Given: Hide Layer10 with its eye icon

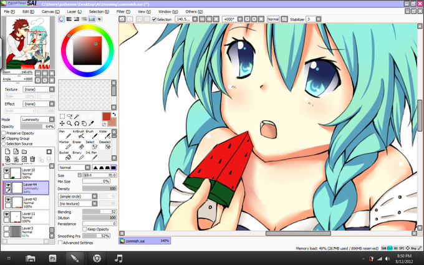Looking at the screenshot, I should (6, 170).
